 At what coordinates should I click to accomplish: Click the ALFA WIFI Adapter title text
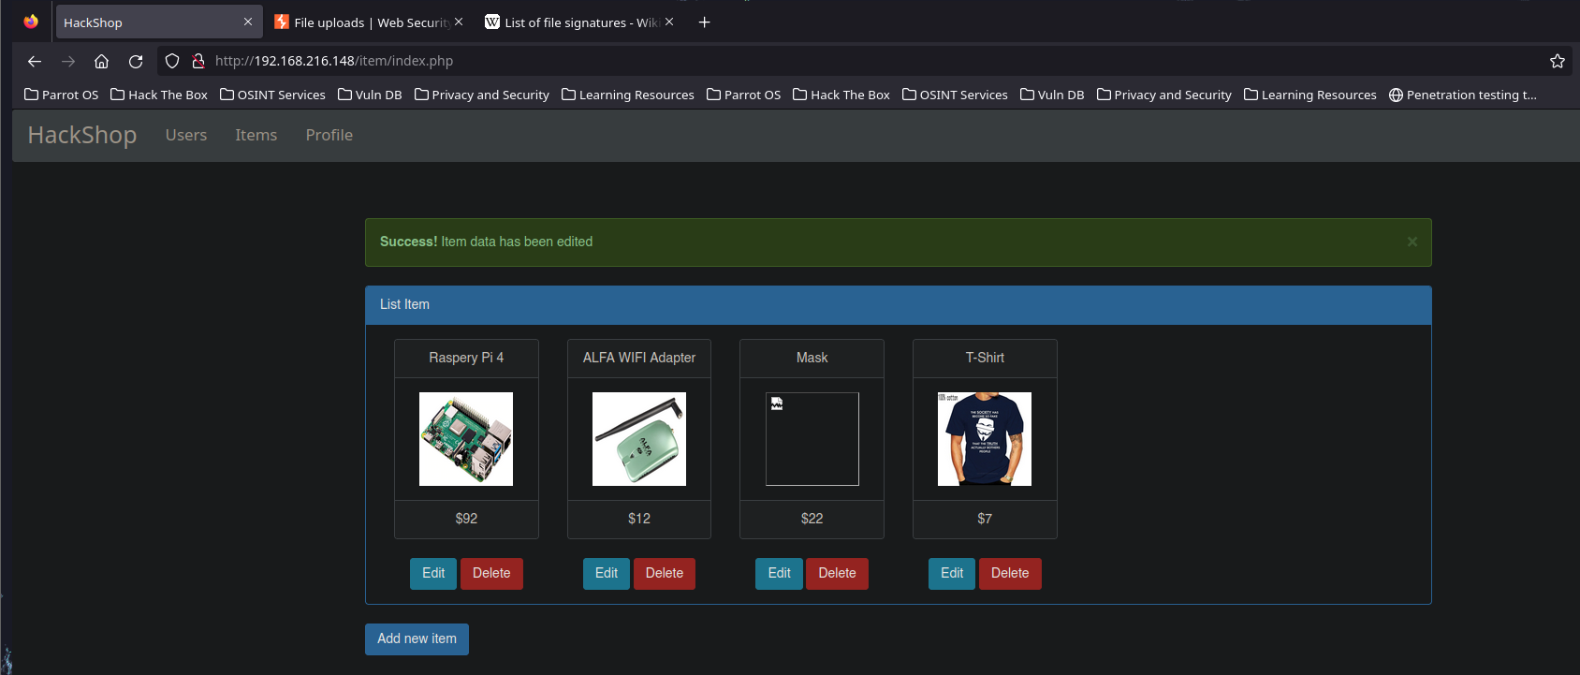639,358
